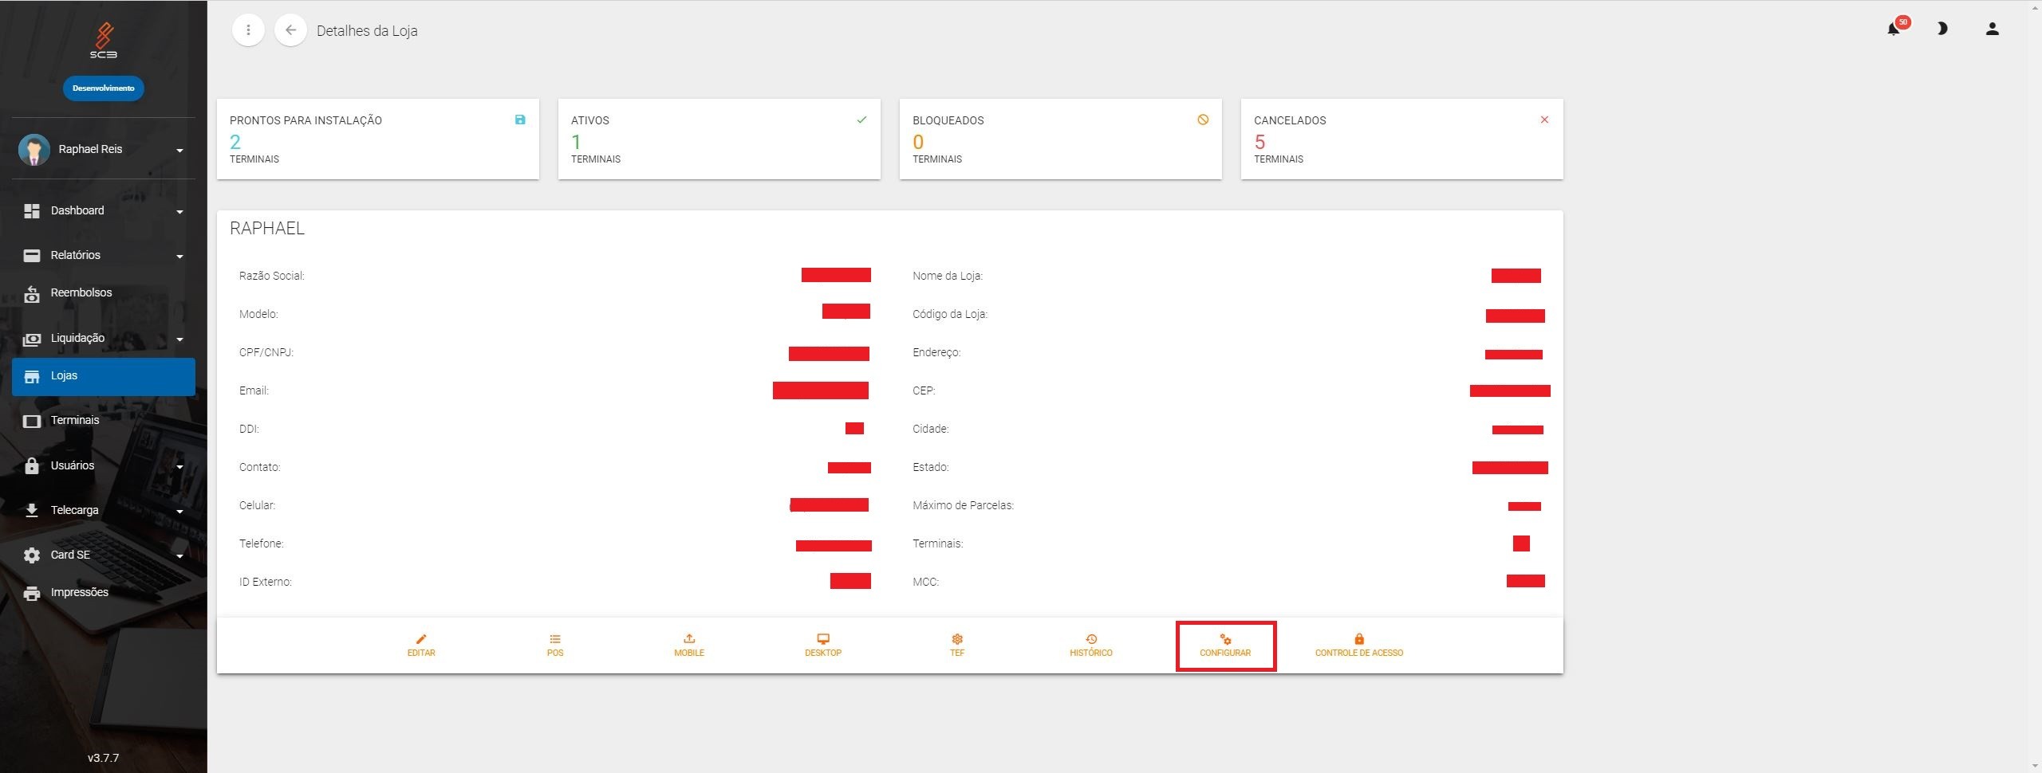The image size is (2042, 773).
Task: Click the notifications bell icon
Action: click(x=1894, y=29)
